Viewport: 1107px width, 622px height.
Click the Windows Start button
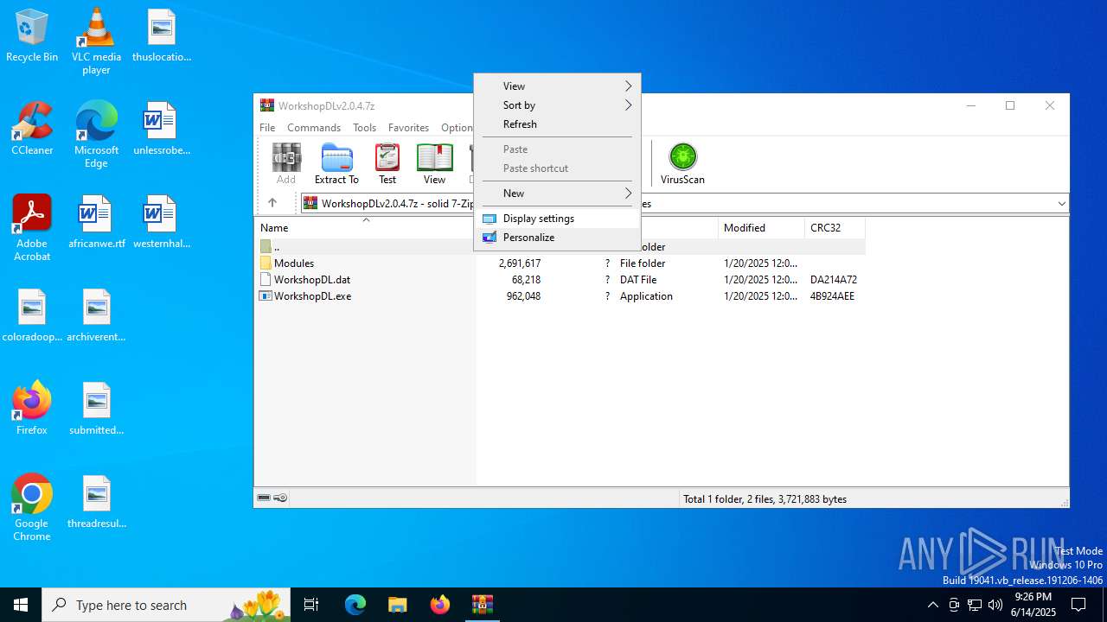[x=21, y=605]
